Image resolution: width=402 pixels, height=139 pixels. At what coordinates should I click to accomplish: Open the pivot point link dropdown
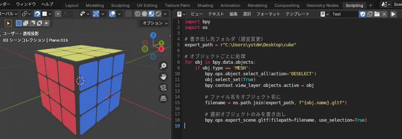(26, 14)
